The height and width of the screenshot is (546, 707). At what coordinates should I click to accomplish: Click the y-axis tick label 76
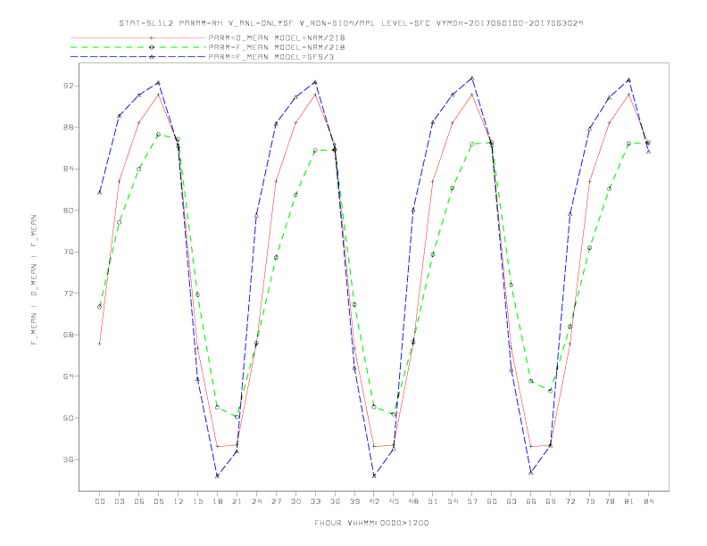coord(69,252)
